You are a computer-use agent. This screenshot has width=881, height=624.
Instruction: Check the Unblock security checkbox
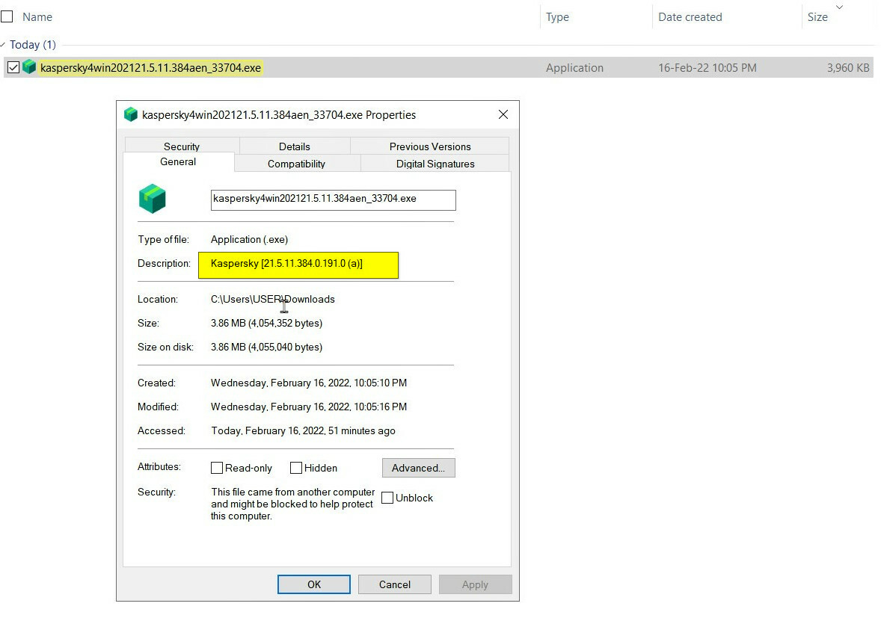coord(387,498)
